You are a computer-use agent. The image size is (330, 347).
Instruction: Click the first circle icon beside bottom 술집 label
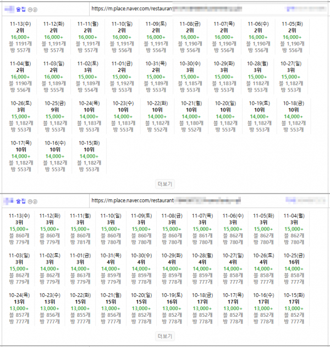pos(30,201)
